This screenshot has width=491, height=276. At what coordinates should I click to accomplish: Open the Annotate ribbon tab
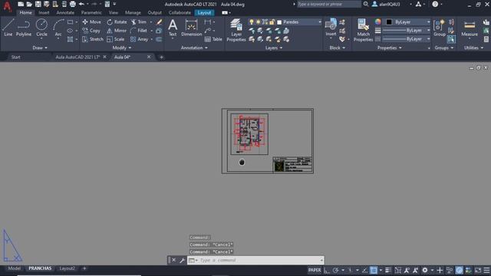(x=65, y=13)
